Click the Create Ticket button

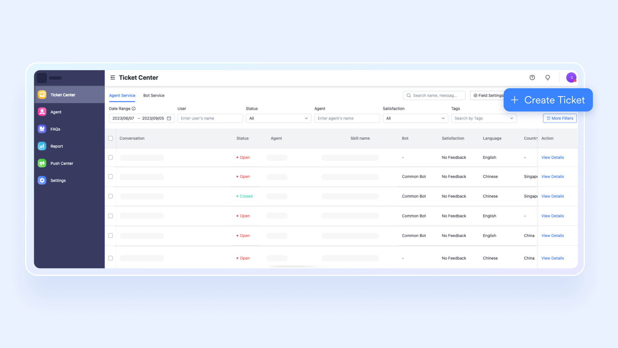548,100
